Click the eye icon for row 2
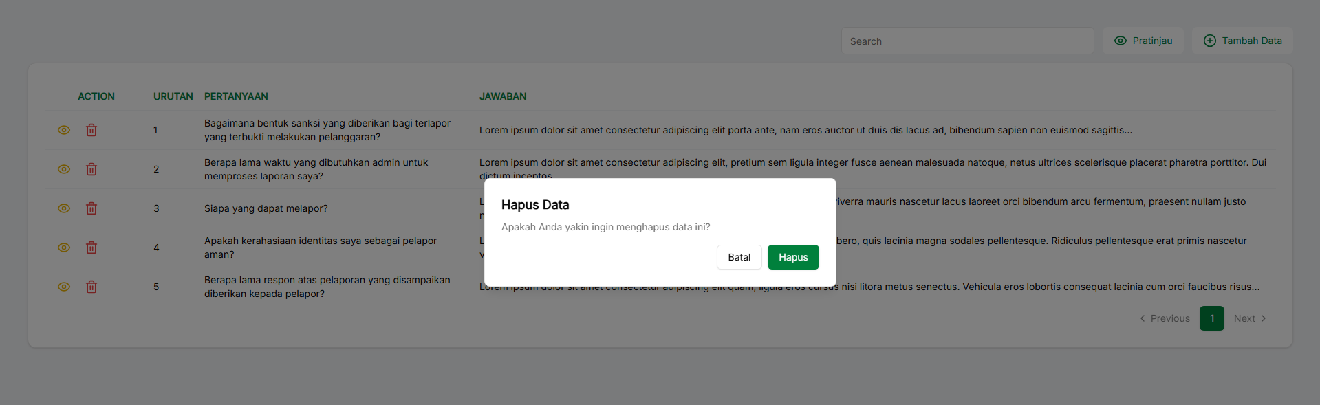 click(x=64, y=169)
